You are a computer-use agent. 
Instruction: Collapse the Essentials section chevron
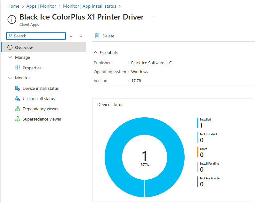pos(96,52)
